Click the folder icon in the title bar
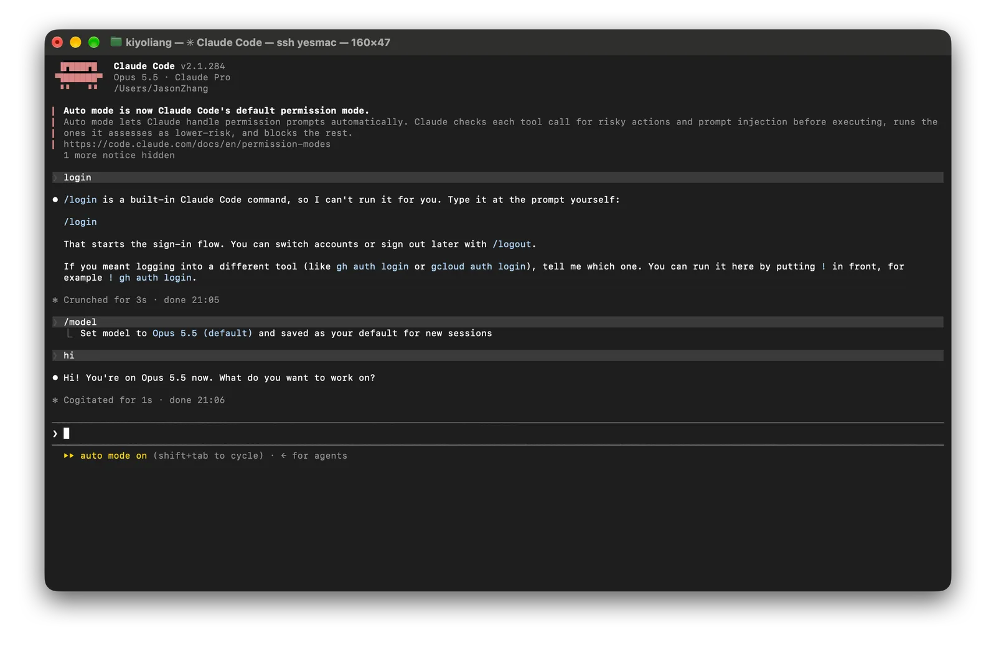 coord(116,42)
